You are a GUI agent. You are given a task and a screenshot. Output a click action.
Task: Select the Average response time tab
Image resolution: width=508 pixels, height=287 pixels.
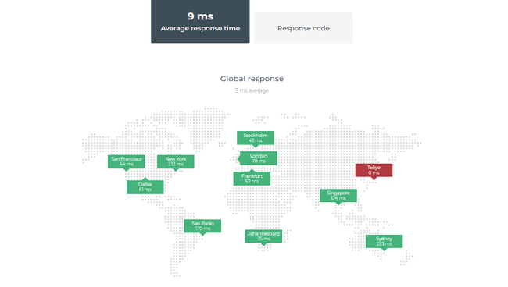(200, 21)
